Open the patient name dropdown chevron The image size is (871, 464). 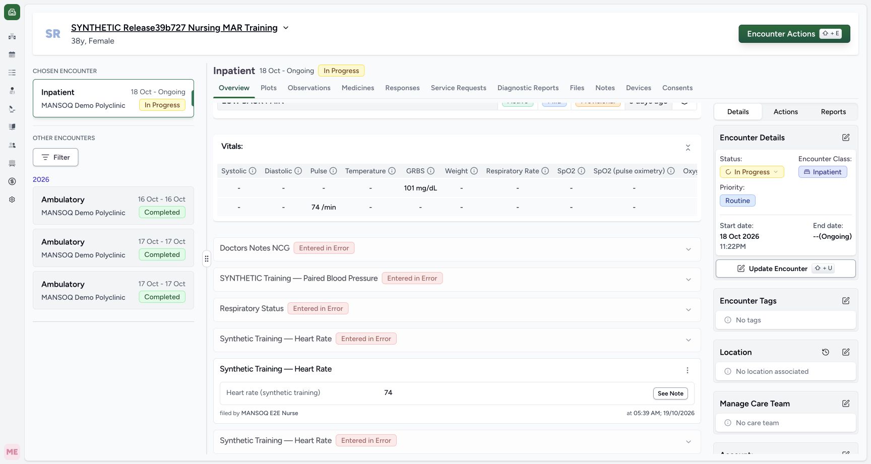(x=286, y=28)
